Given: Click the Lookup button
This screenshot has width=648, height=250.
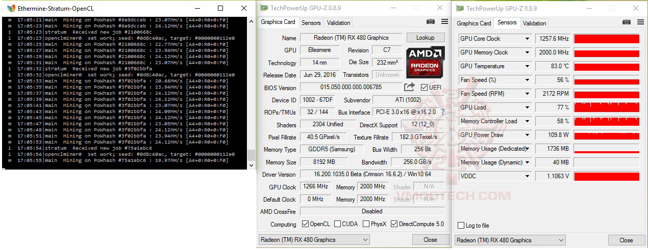Looking at the screenshot, I should 426,38.
